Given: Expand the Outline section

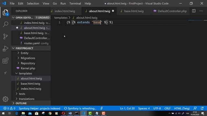Looking at the screenshot, I should 13,103.
